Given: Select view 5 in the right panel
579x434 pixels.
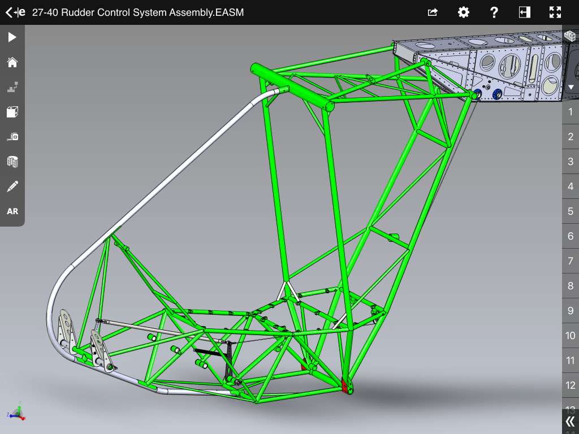Looking at the screenshot, I should tap(571, 211).
